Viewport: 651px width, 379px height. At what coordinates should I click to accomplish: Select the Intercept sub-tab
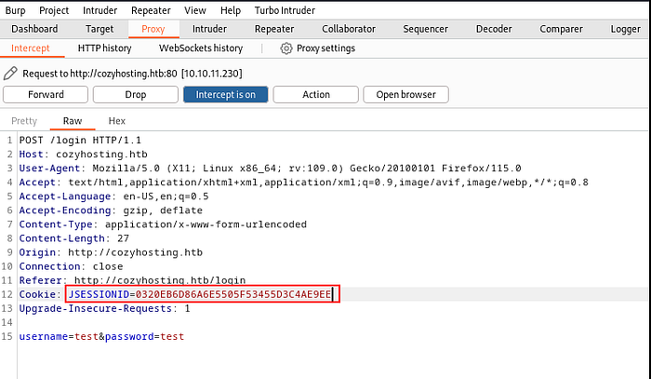pyautogui.click(x=31, y=48)
